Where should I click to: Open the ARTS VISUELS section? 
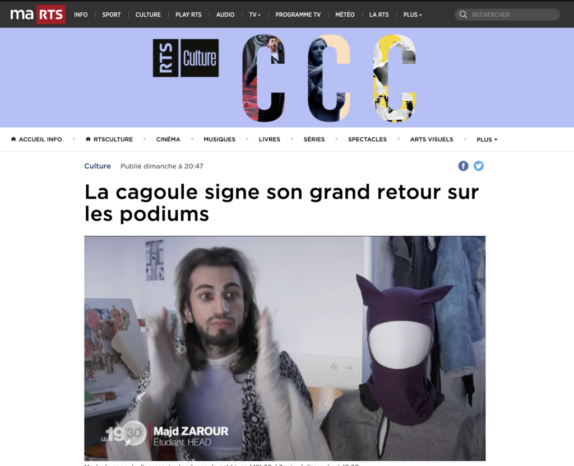tap(432, 139)
